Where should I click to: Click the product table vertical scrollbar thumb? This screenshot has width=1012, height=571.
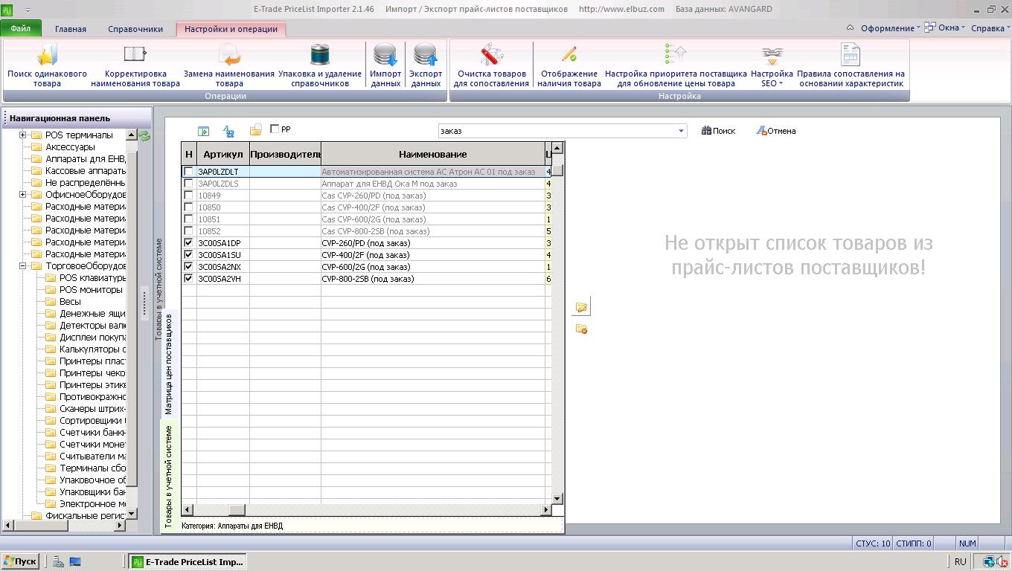pos(557,170)
